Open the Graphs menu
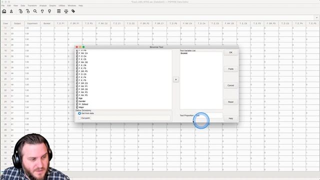320x180 pixels. pos(52,5)
